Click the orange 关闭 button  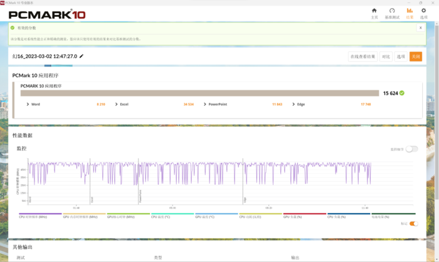415,56
